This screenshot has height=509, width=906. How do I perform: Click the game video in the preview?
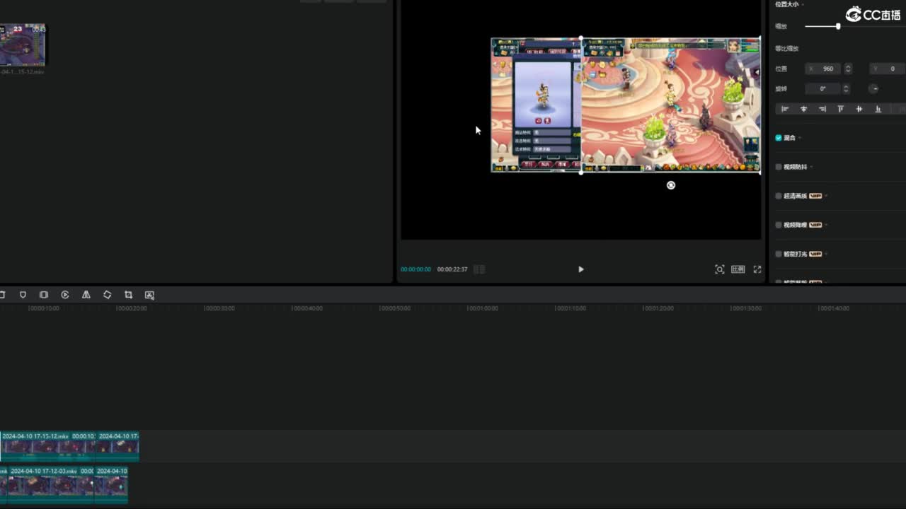[x=626, y=105]
